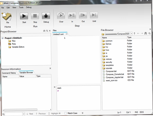
Task: Click the Step Out icon
Action: [x=83, y=15]
